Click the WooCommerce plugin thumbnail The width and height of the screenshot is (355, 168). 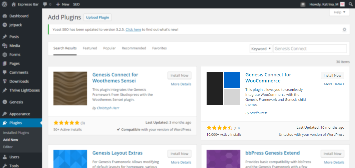pos(223,88)
